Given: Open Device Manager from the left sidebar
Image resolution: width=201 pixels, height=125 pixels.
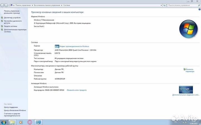Looking at the screenshot, I should [x=12, y=17].
